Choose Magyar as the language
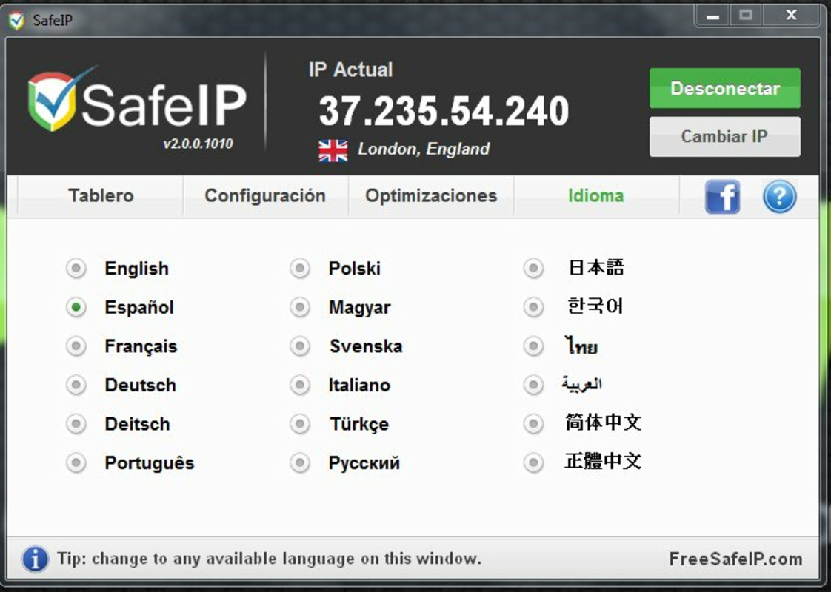The width and height of the screenshot is (831, 592). 300,307
